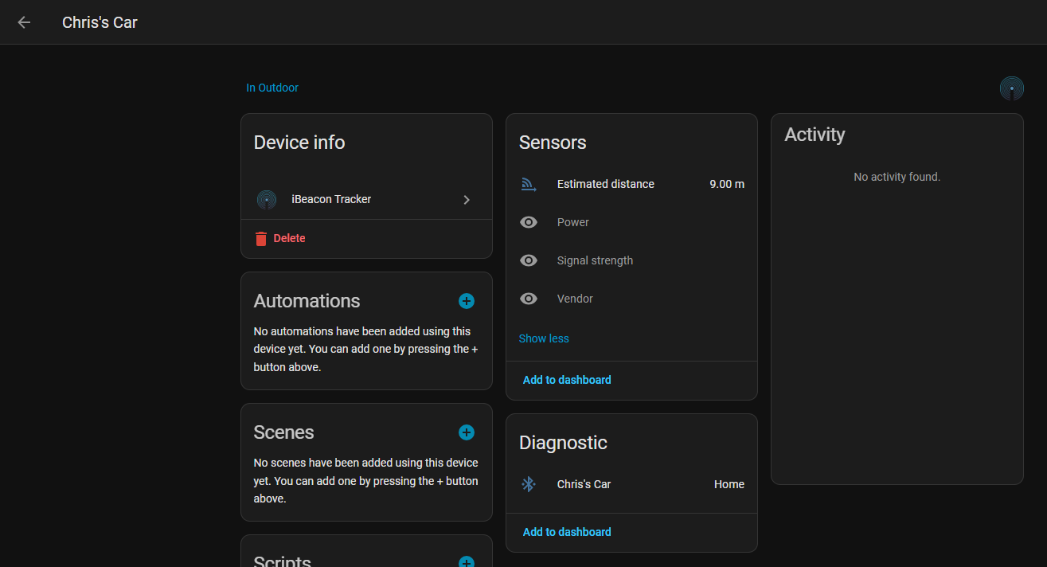This screenshot has height=567, width=1047.
Task: Click the iBeacon Tracker integration icon
Action: coord(267,199)
